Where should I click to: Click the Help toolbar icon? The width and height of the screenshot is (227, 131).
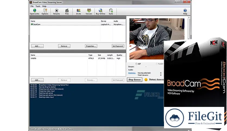[185, 12]
